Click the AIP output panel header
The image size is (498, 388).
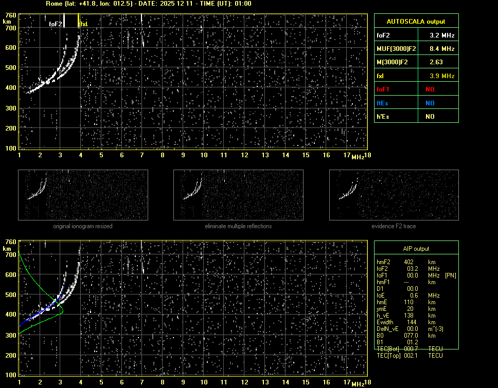[x=416, y=249]
